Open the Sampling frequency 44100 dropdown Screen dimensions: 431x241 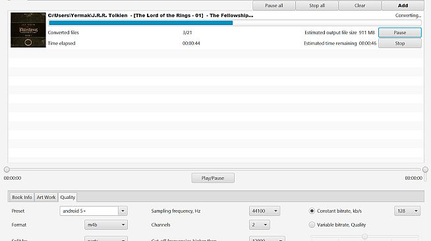click(264, 211)
